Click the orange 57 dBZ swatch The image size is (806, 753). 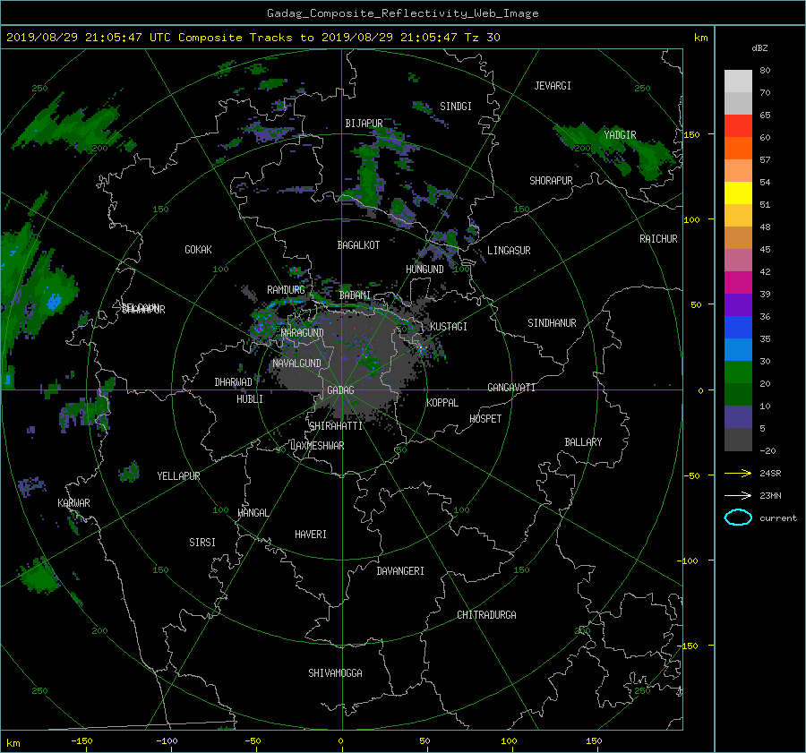tap(738, 149)
